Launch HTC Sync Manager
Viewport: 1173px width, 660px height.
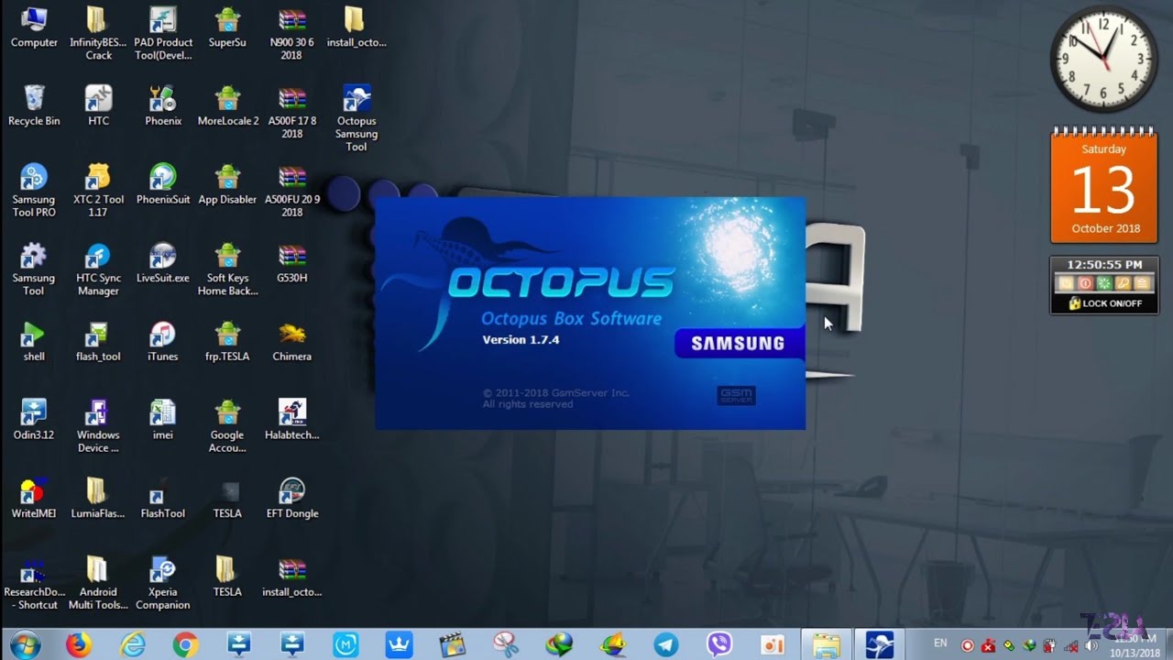pyautogui.click(x=99, y=269)
